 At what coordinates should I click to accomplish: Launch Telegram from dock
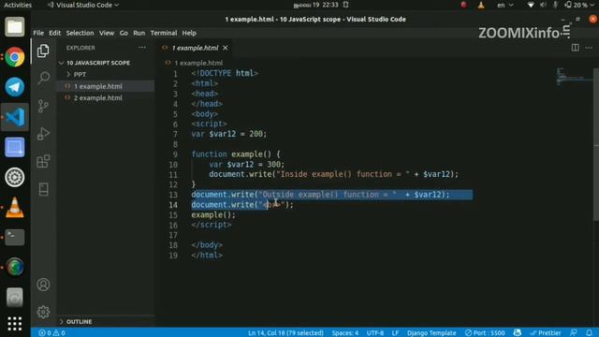pos(15,87)
